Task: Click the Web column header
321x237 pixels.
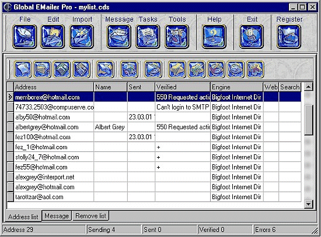Action: pos(271,87)
